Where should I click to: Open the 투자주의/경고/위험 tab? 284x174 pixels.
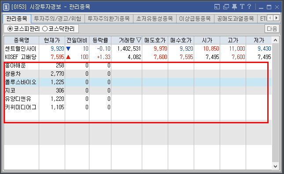(x=58, y=19)
